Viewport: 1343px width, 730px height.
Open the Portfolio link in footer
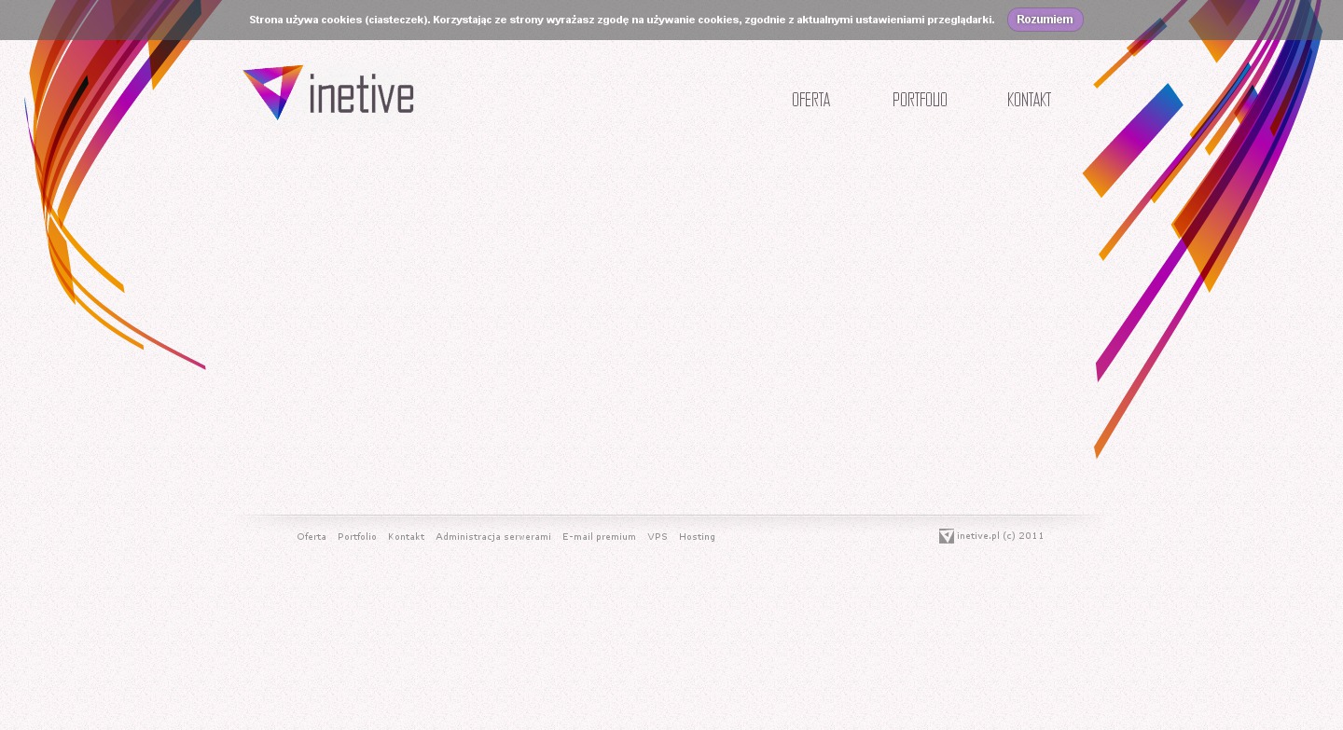tap(357, 537)
